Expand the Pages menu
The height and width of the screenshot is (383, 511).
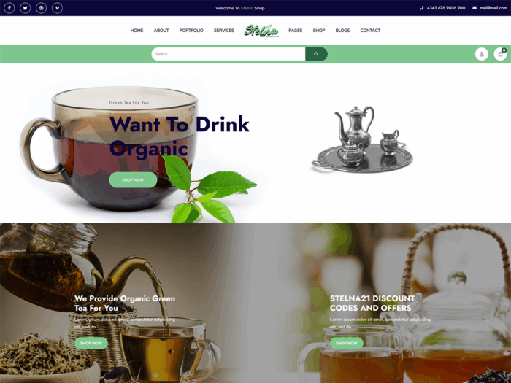click(295, 31)
